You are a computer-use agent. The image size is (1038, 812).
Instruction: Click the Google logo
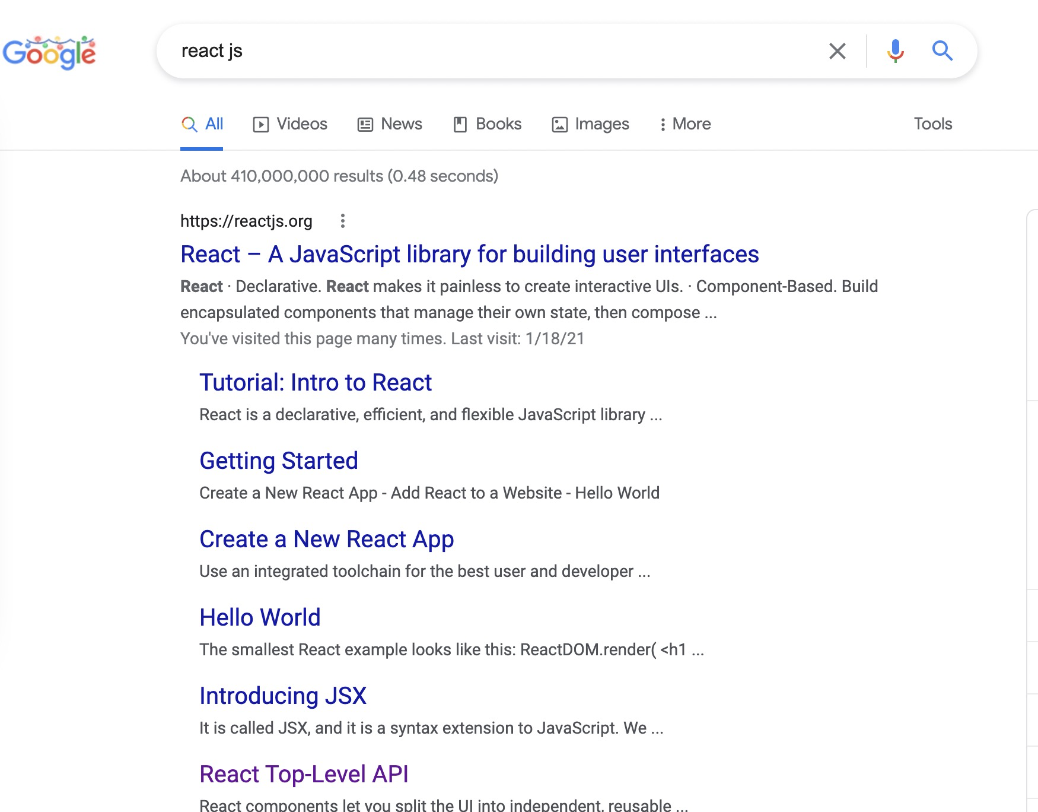[49, 52]
